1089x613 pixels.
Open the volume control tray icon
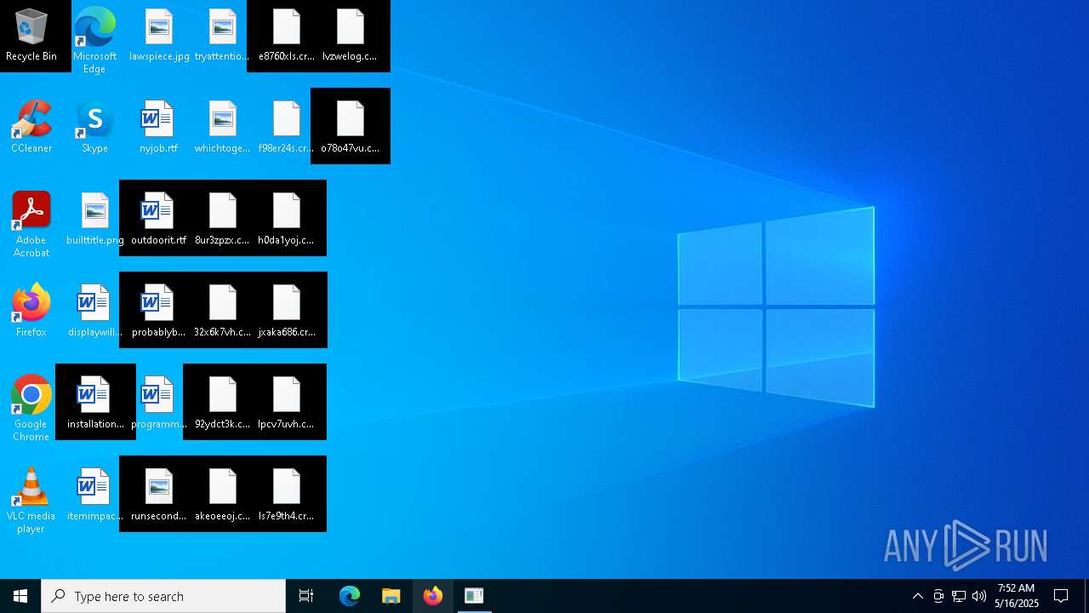tap(979, 596)
